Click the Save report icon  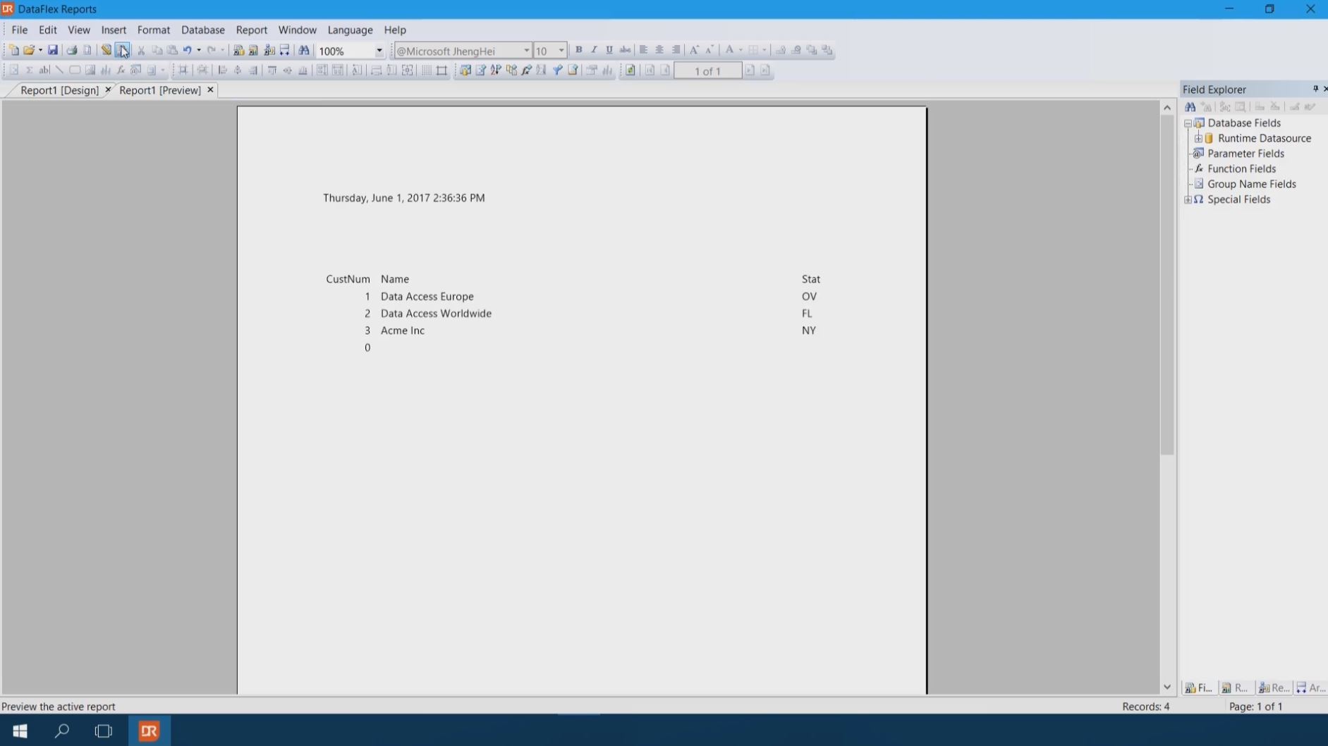coord(53,50)
